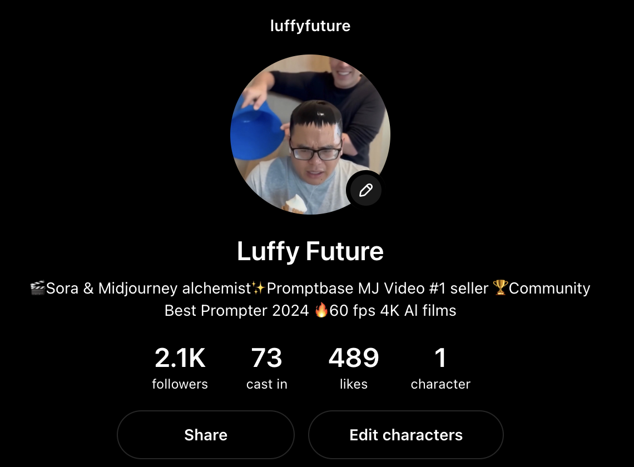View the 2.1K followers list

click(x=180, y=369)
